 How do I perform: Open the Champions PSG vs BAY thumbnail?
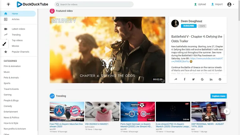tap(138, 112)
